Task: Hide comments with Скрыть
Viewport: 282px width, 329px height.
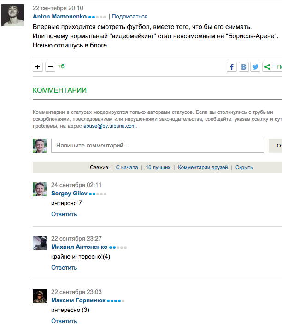Action: [x=244, y=167]
